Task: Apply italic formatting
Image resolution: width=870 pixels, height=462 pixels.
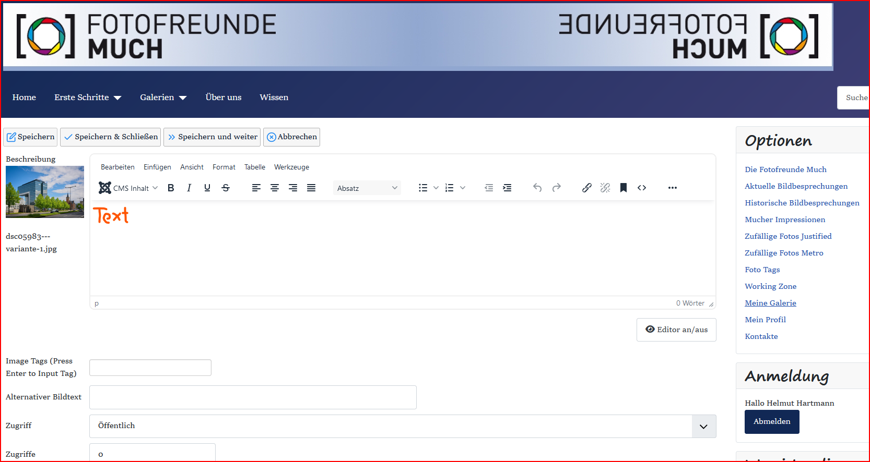Action: tap(189, 188)
